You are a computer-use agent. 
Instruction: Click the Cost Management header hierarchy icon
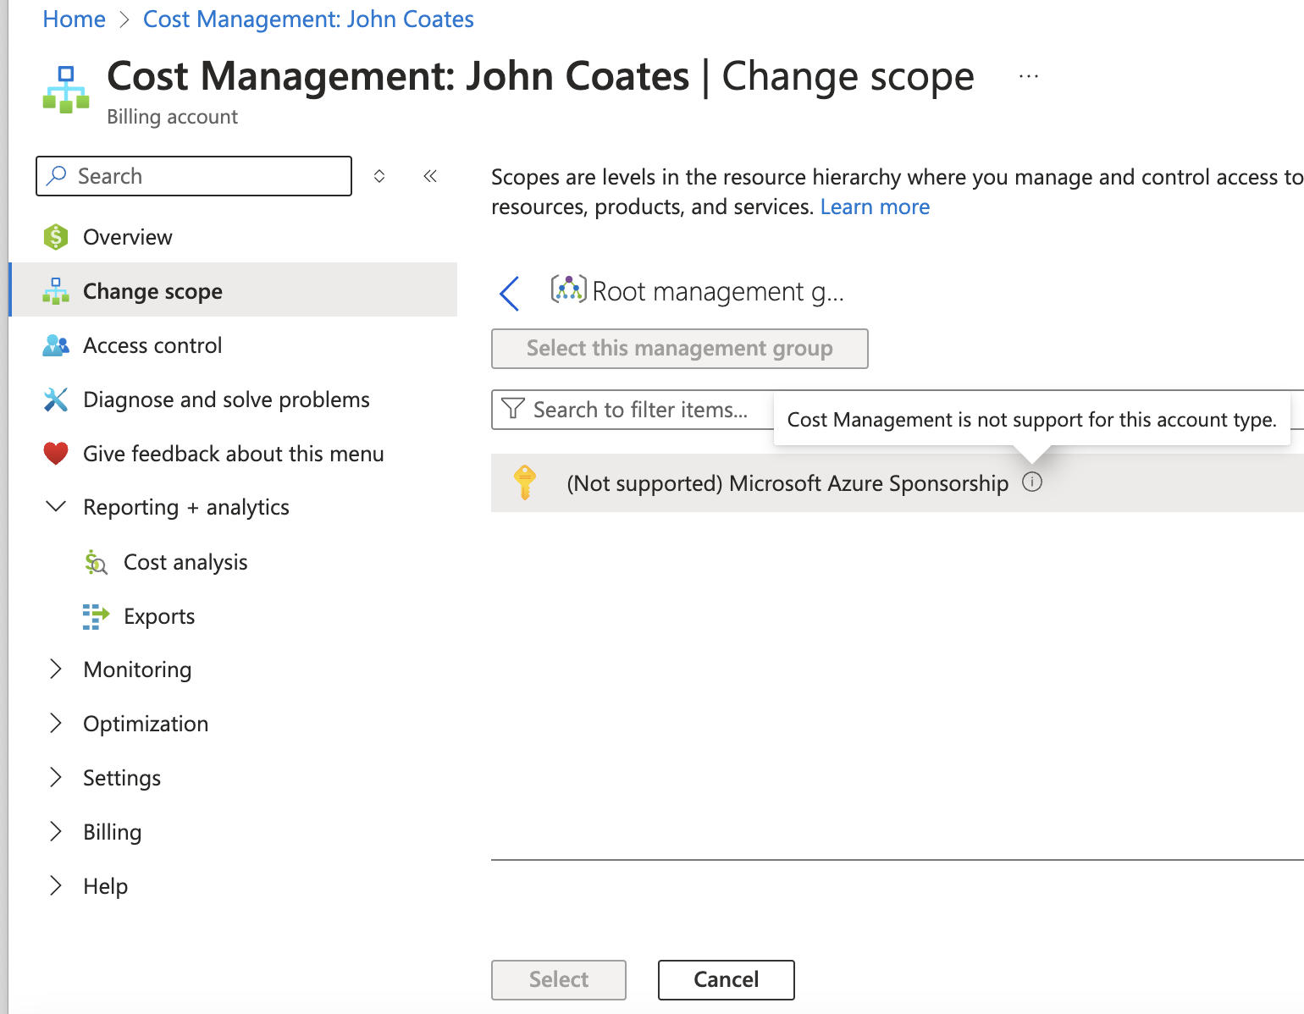click(x=66, y=90)
